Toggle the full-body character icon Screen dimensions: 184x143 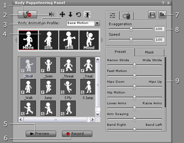[87, 14]
